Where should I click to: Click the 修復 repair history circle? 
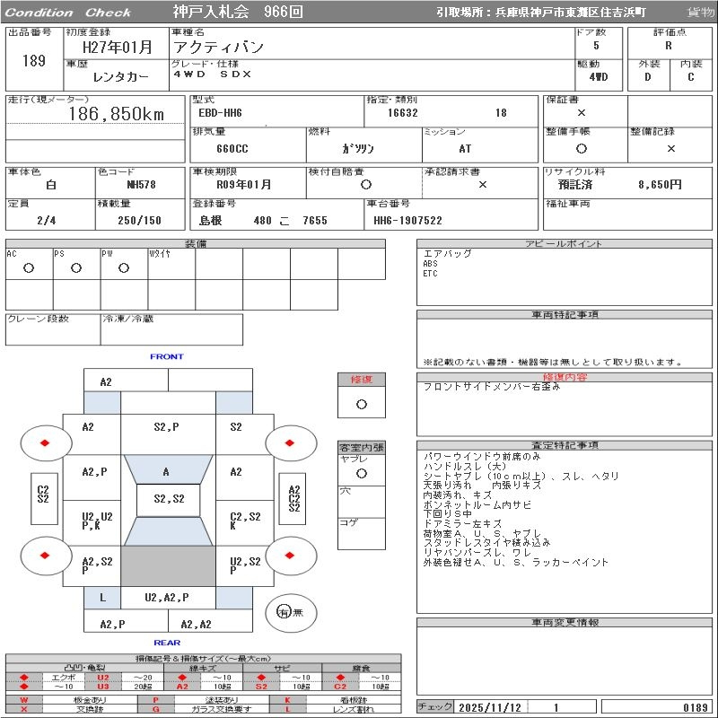click(361, 404)
